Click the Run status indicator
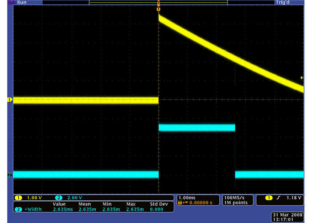This screenshot has height=223, width=312. (x=21, y=2)
